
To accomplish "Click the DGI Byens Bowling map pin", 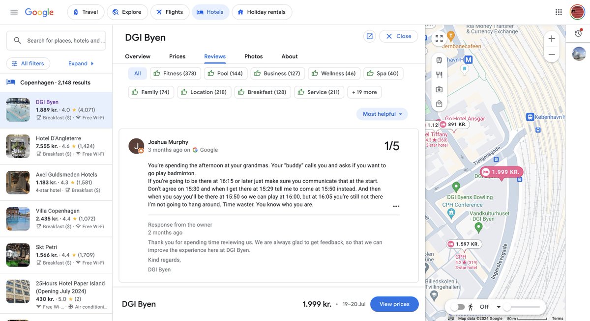I will 456,187.
